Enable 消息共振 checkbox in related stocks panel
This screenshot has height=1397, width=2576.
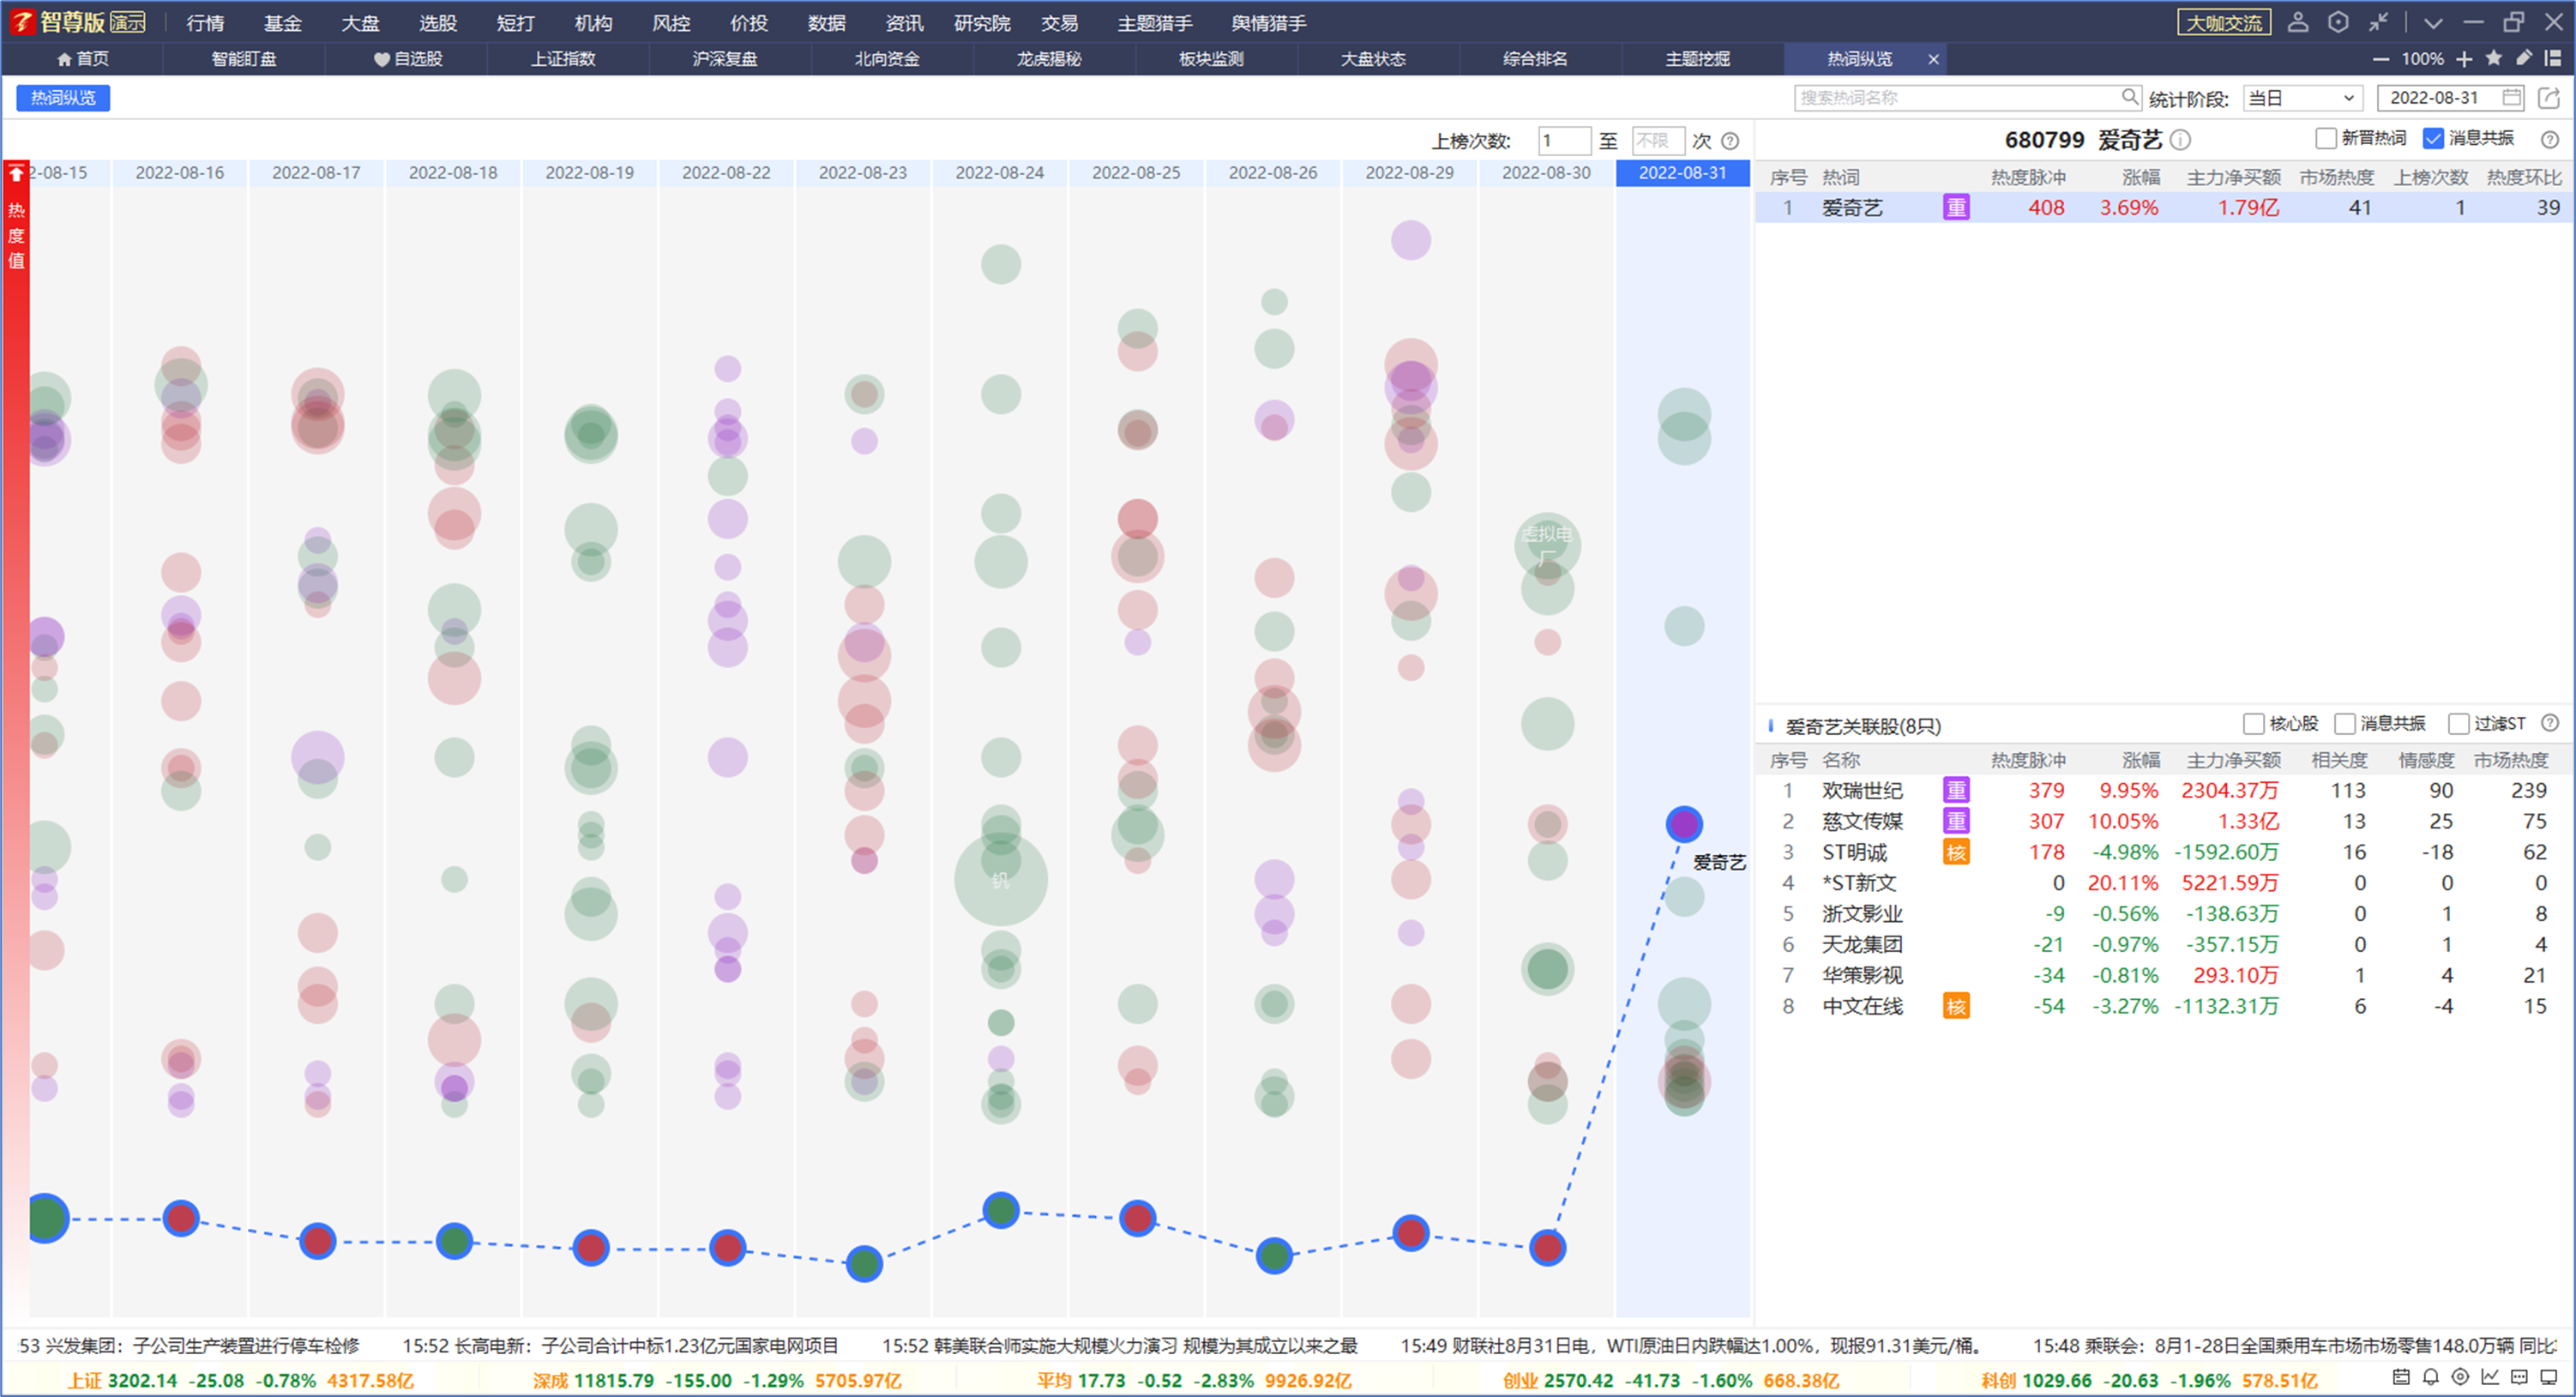pyautogui.click(x=2345, y=723)
